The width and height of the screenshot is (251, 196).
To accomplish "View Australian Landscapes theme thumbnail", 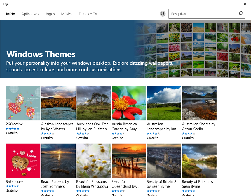I will coord(164,103).
